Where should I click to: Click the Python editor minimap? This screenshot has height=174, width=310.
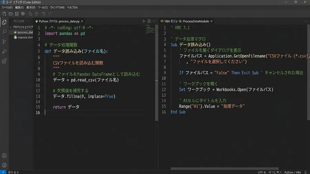pyautogui.click(x=150, y=30)
